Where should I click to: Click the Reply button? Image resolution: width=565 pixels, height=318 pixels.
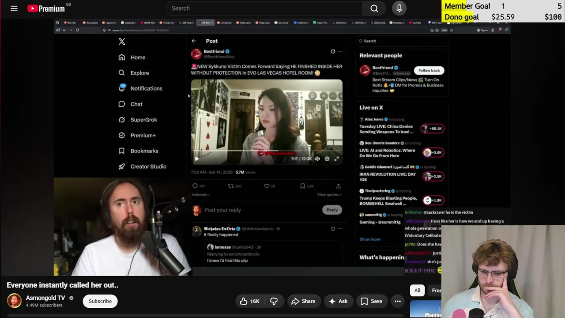(332, 210)
